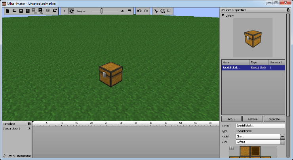
Task: Sort library by Type column
Action: click(259, 62)
